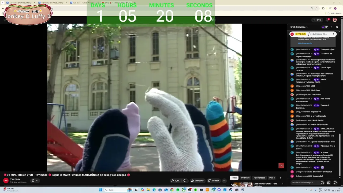Open options for Entre Broma y Broma video
Screen dimensions: 343x193
(x=283, y=184)
